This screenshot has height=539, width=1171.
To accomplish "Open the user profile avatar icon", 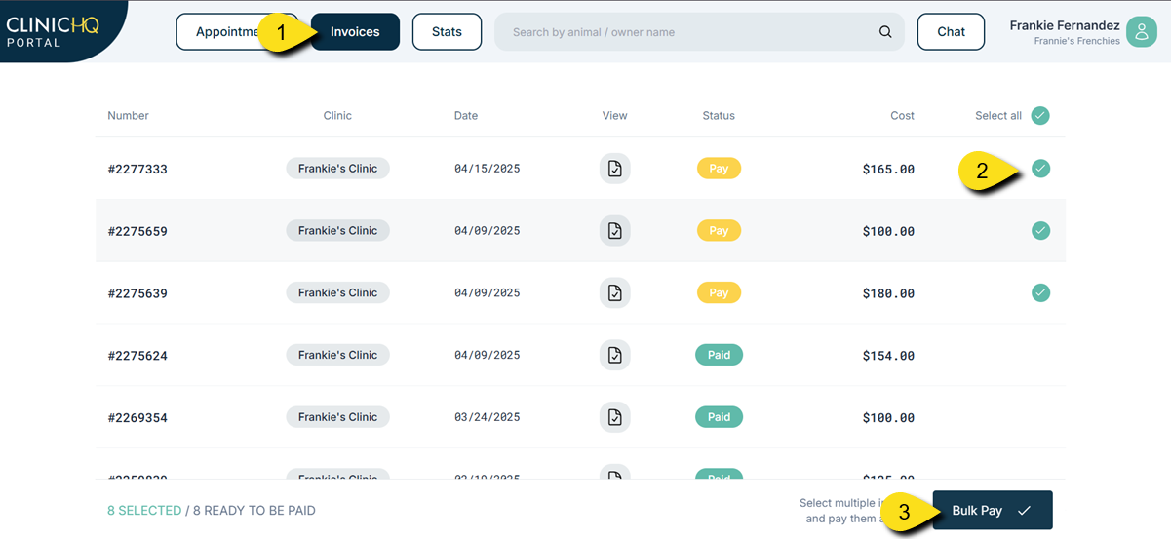I will pos(1141,32).
